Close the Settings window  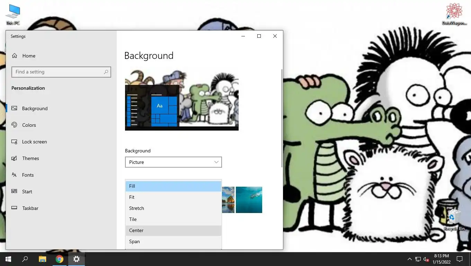click(x=275, y=36)
